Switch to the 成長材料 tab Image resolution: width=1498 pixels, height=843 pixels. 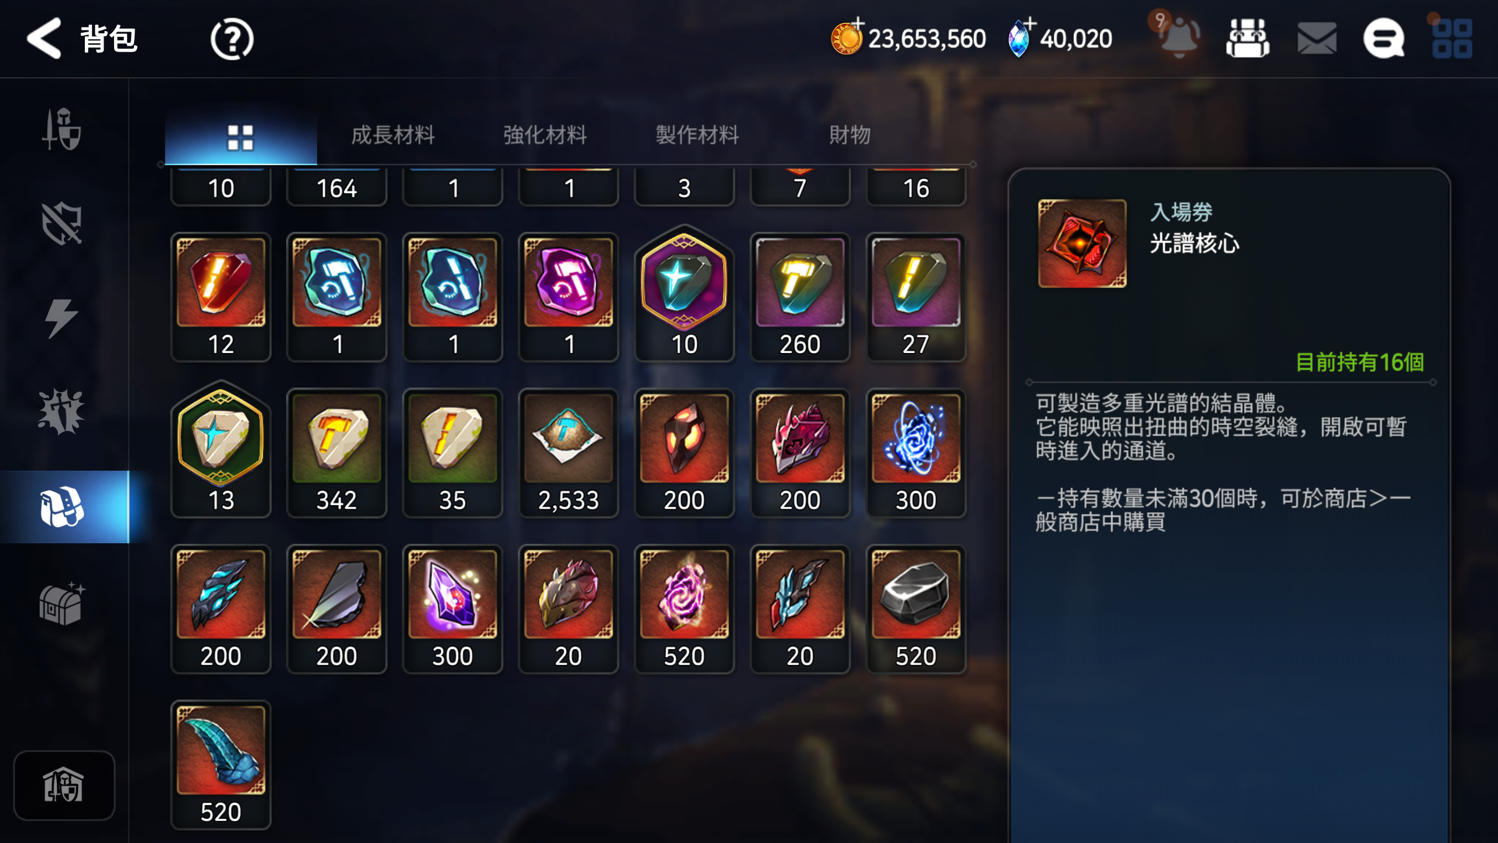tap(393, 135)
